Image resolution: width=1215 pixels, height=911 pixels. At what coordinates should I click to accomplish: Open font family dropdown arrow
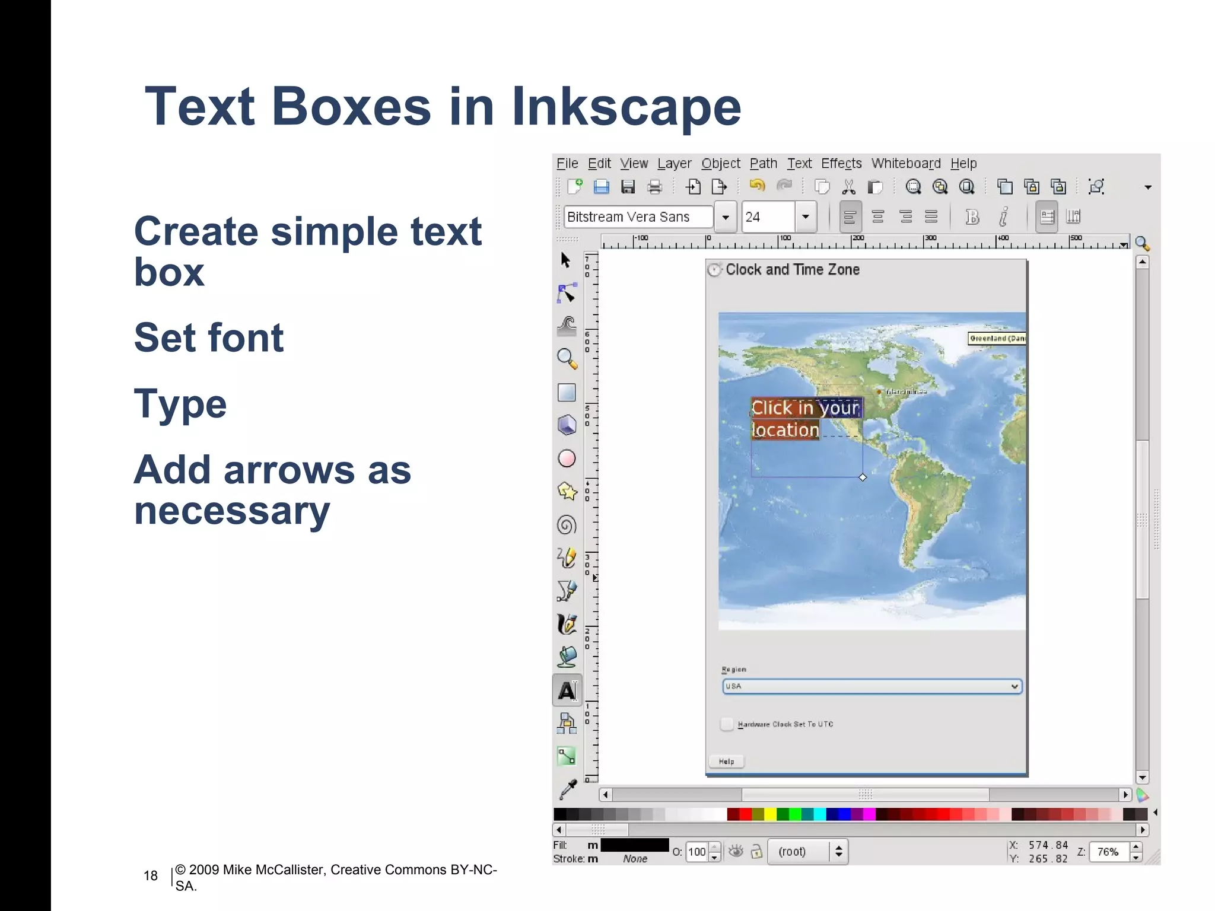click(726, 217)
